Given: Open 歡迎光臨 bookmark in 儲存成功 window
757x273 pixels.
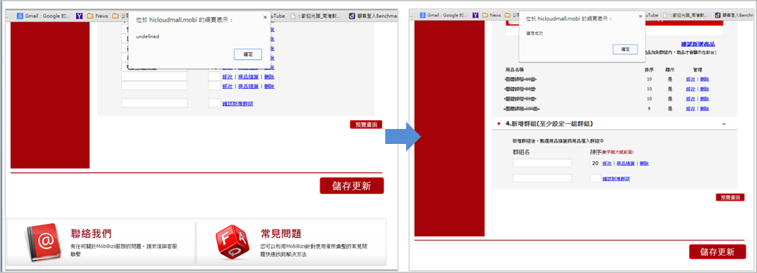Looking at the screenshot, I should tap(686, 16).
